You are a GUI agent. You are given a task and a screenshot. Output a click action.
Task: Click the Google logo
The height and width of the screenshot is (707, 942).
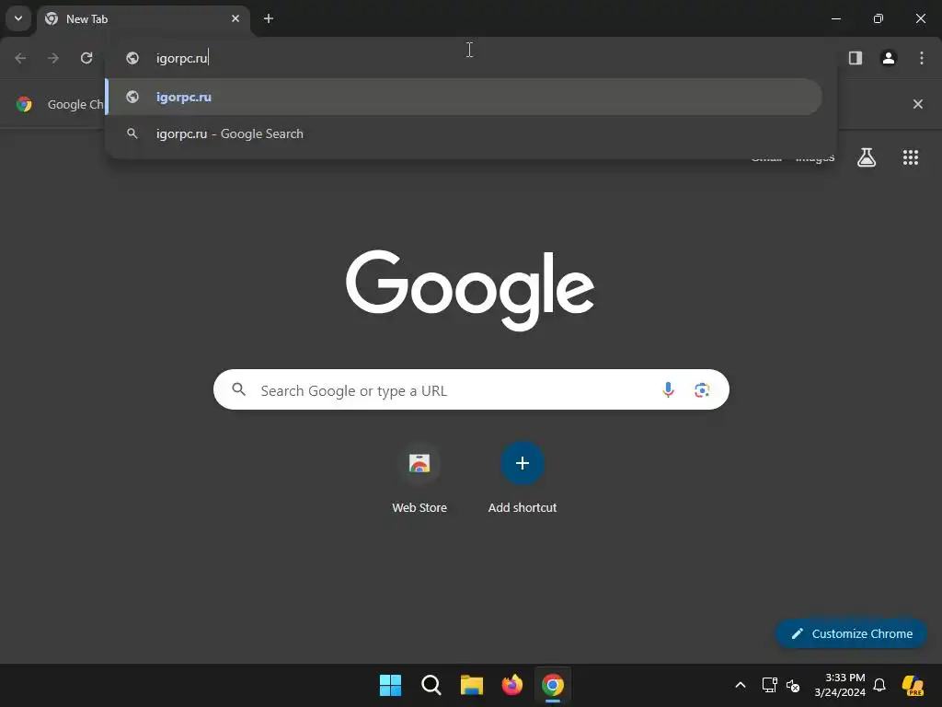point(470,290)
